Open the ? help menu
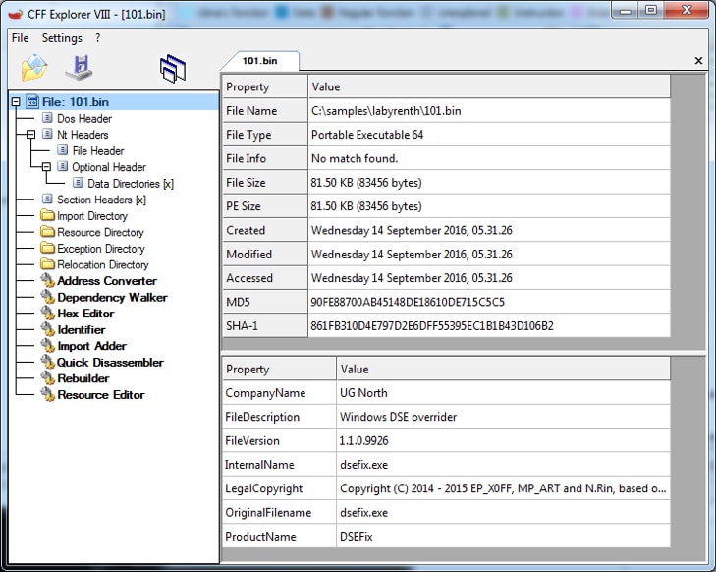Viewport: 716px width, 572px height. pyautogui.click(x=97, y=38)
